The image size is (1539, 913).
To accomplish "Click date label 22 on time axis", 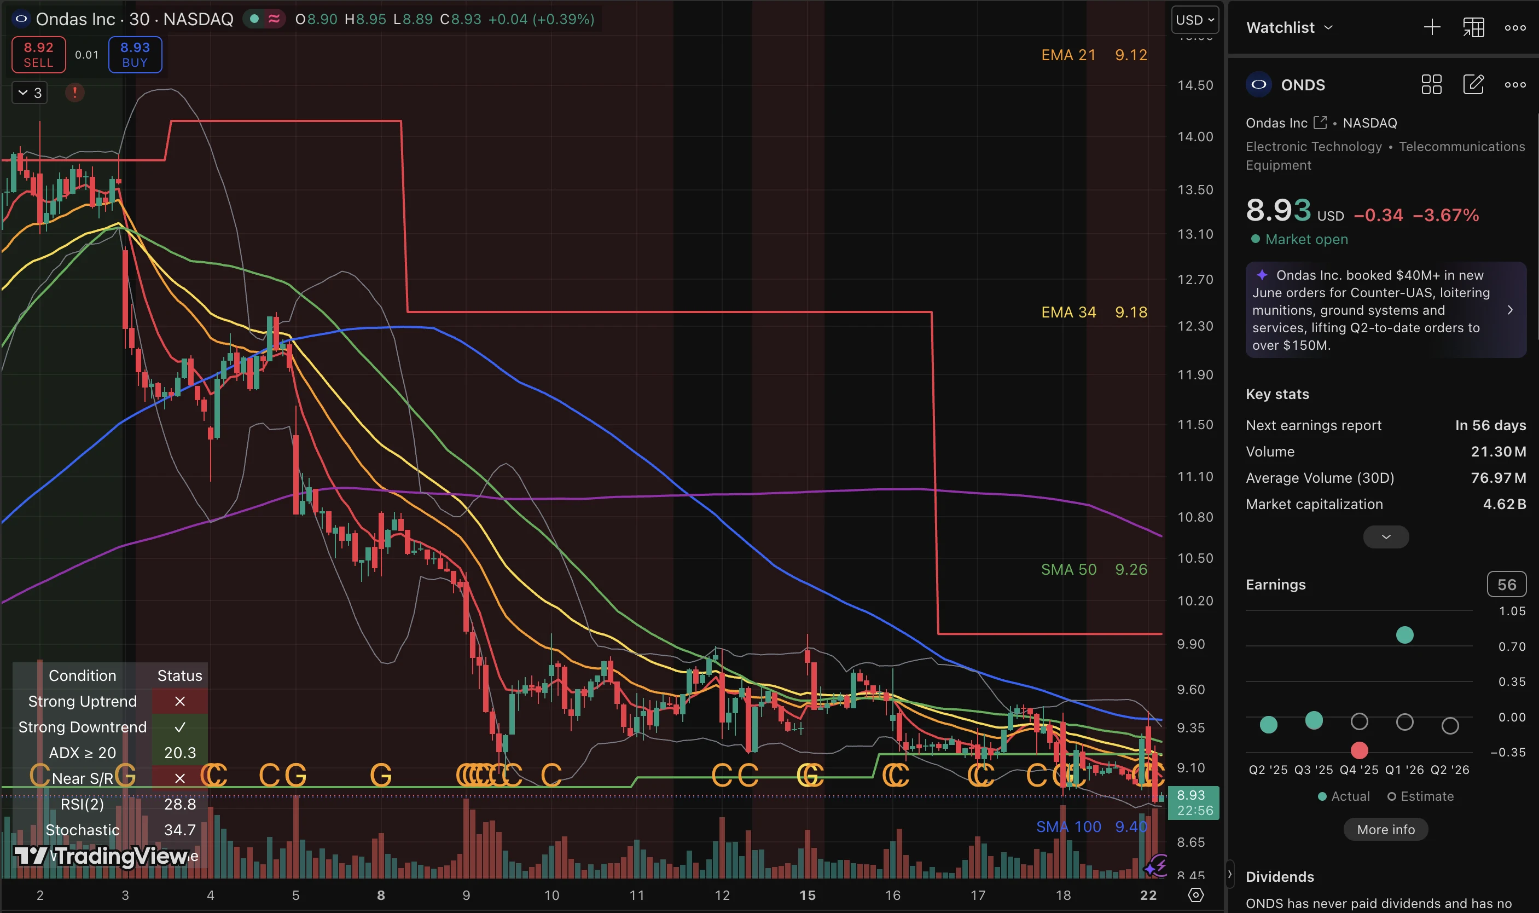I will click(x=1148, y=895).
